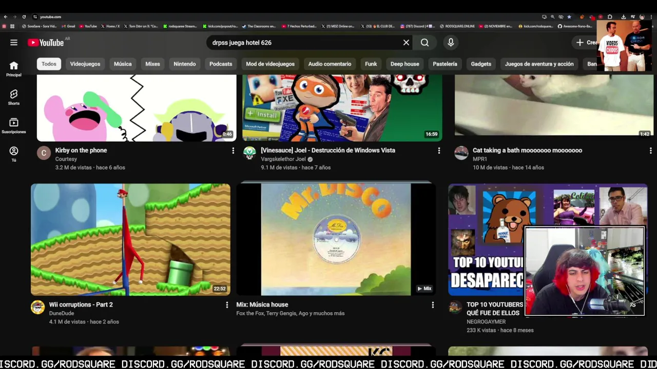Select Mod de videojuegos chip
Viewport: 657px width, 369px height.
[x=270, y=64]
